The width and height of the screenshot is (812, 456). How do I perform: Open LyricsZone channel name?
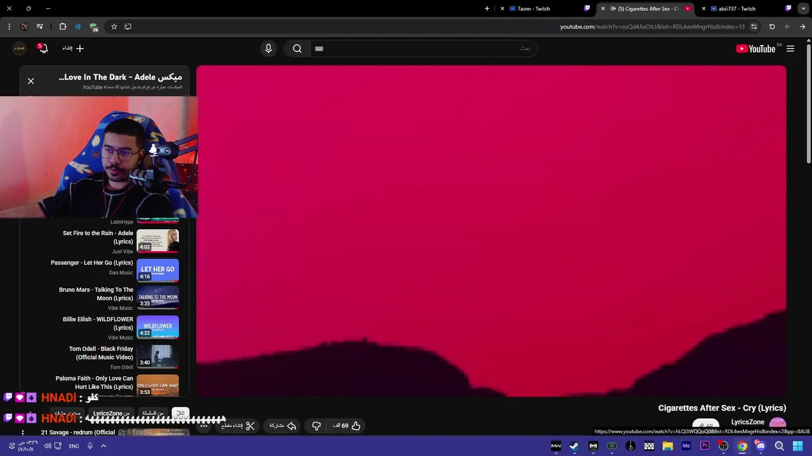tap(747, 422)
